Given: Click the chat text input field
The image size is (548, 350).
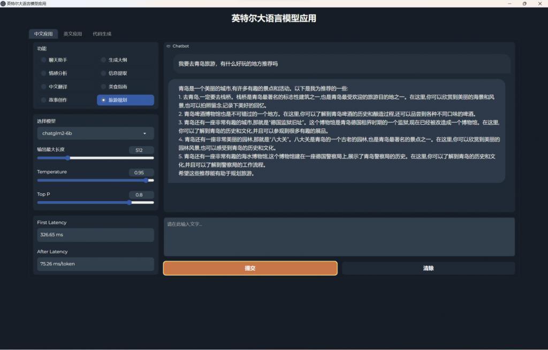Looking at the screenshot, I should [x=339, y=237].
